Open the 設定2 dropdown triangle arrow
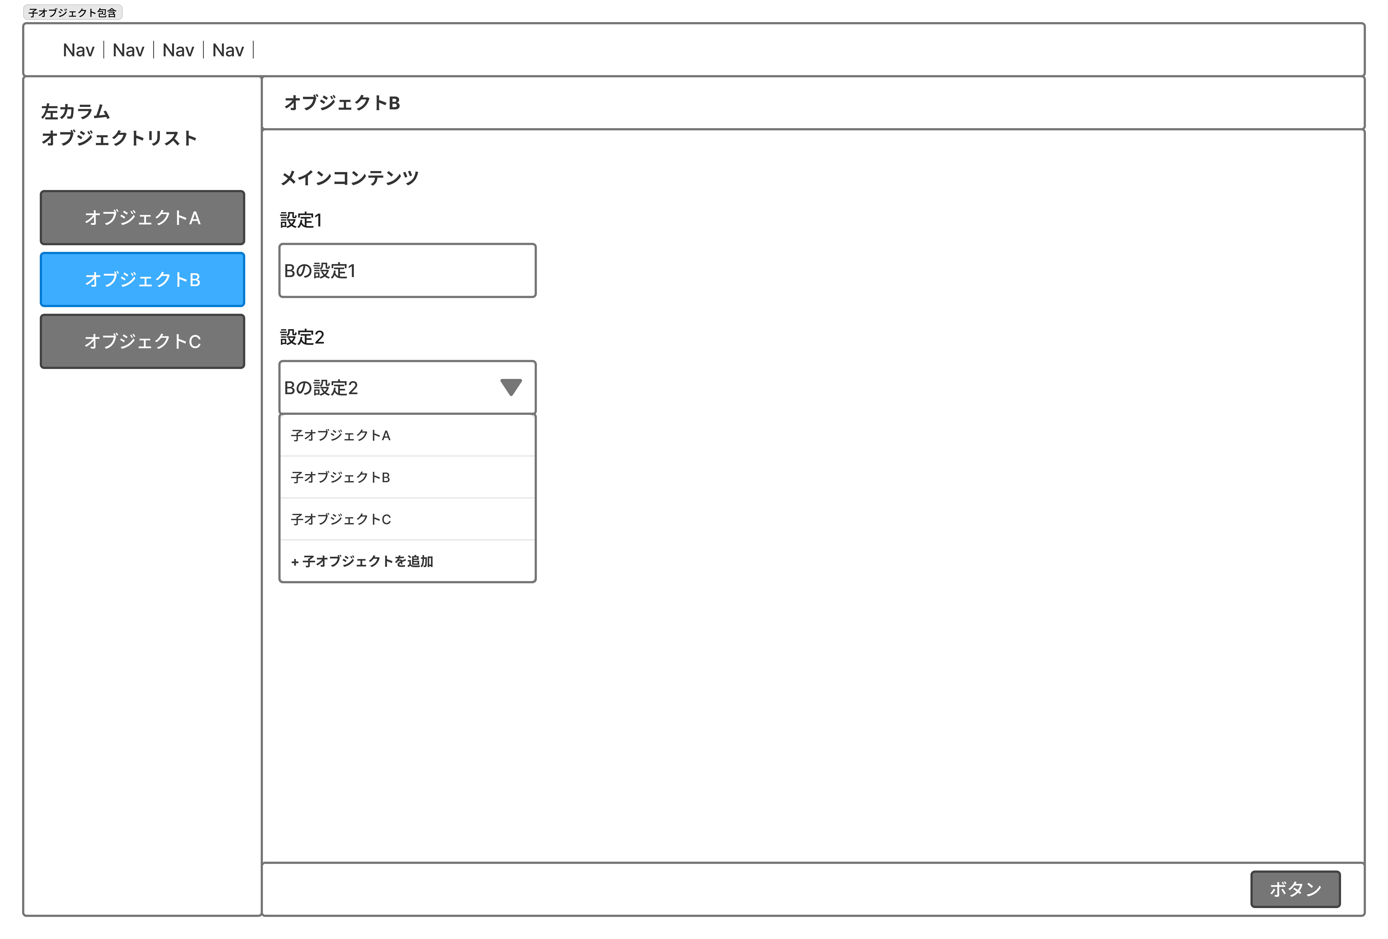The width and height of the screenshot is (1388, 939). tap(511, 387)
